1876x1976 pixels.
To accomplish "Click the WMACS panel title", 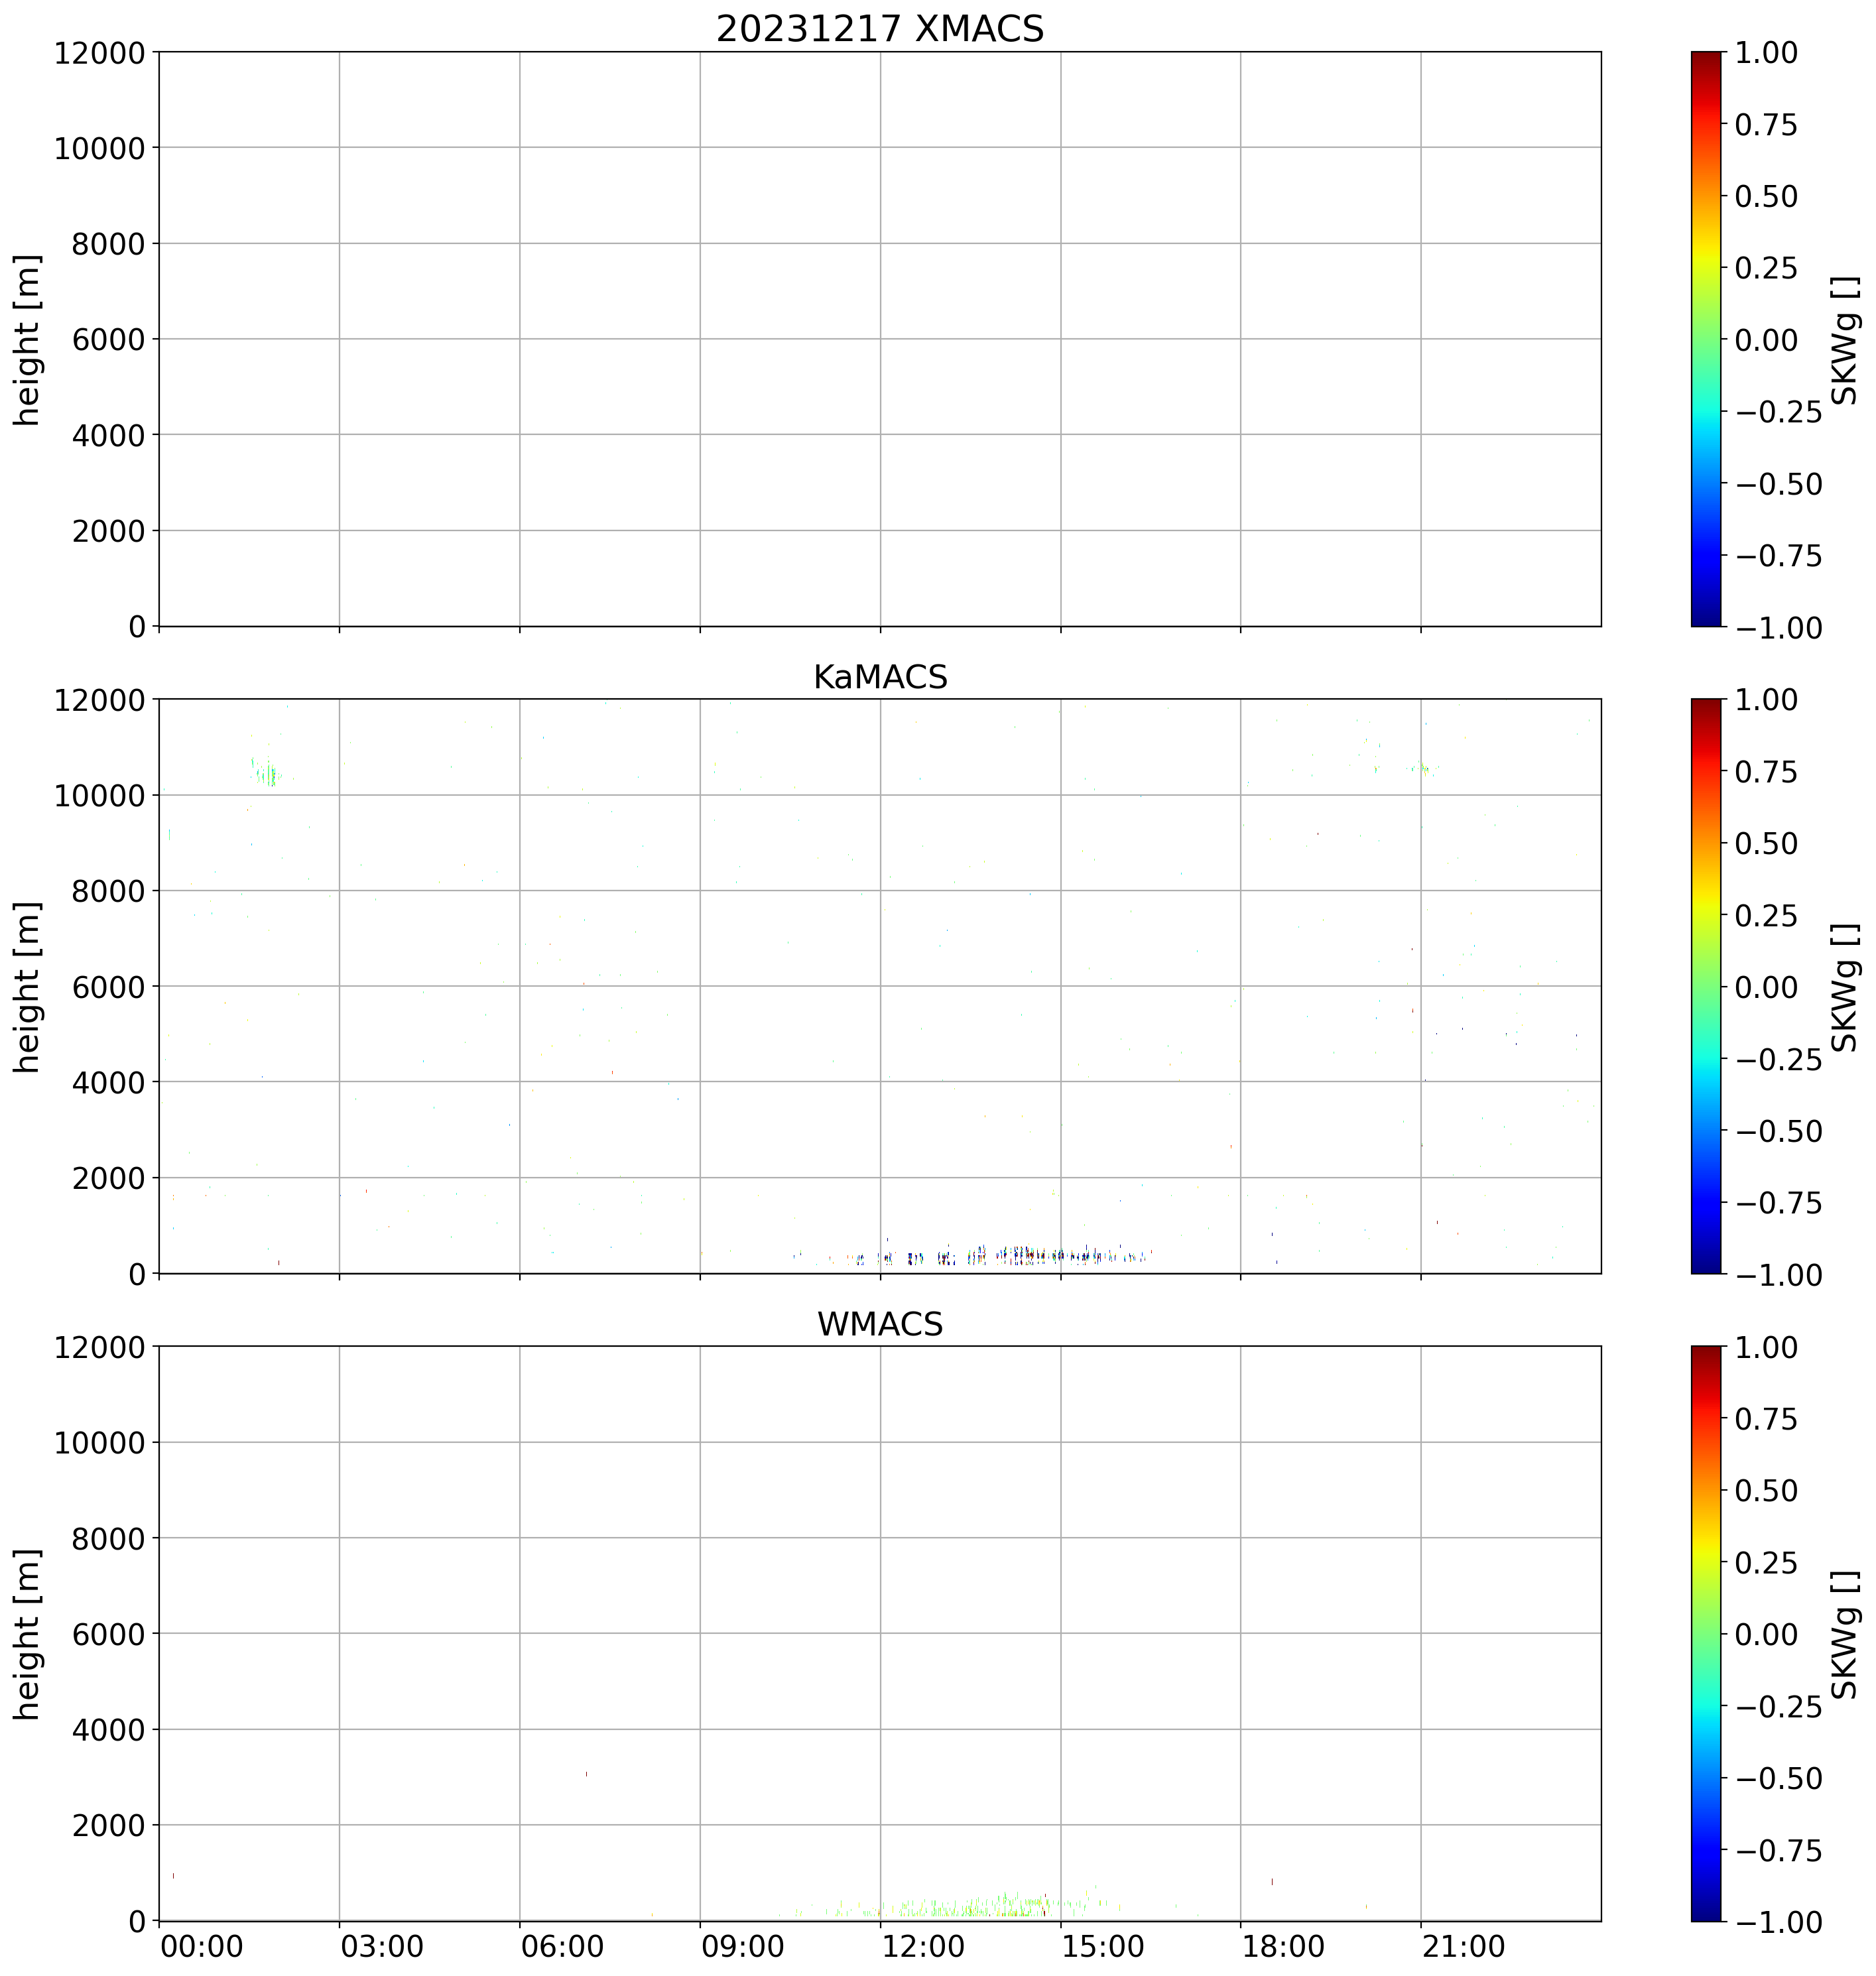I will tap(879, 1324).
